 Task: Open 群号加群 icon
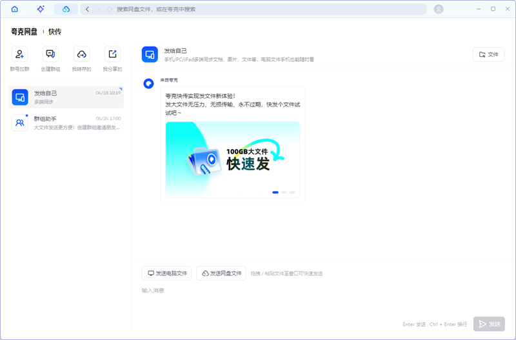click(19, 54)
